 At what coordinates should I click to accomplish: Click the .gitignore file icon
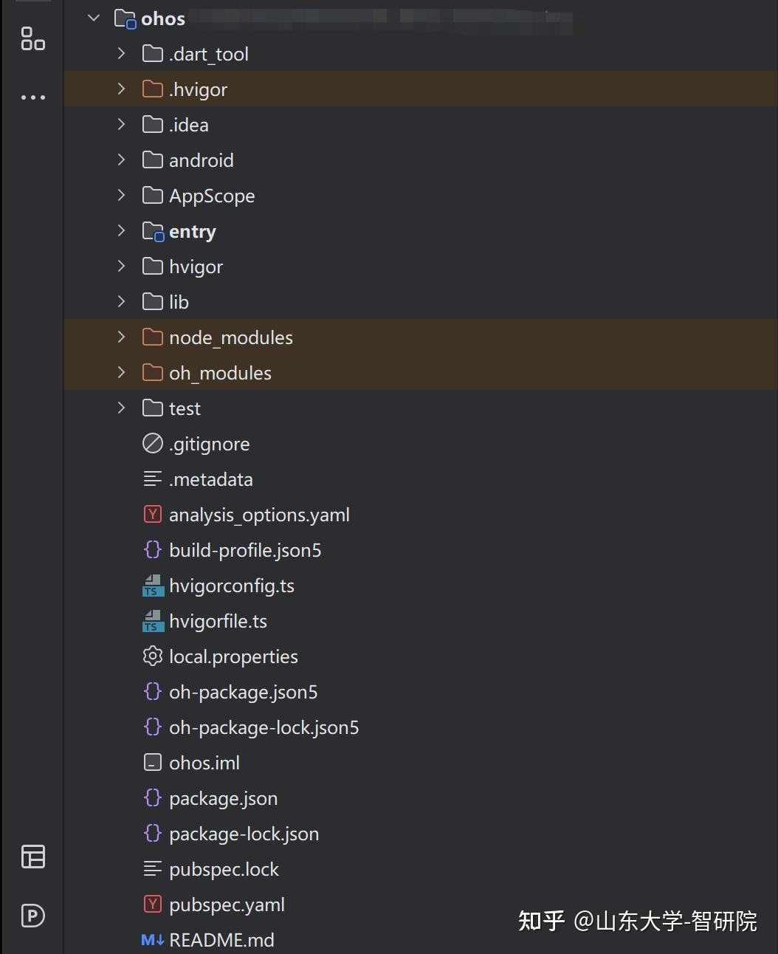153,444
